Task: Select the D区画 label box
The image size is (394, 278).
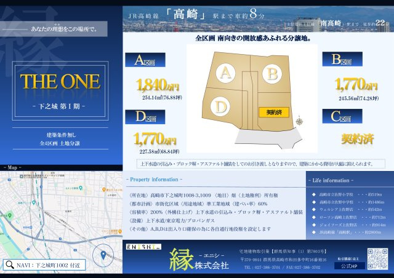Action: 145,117
